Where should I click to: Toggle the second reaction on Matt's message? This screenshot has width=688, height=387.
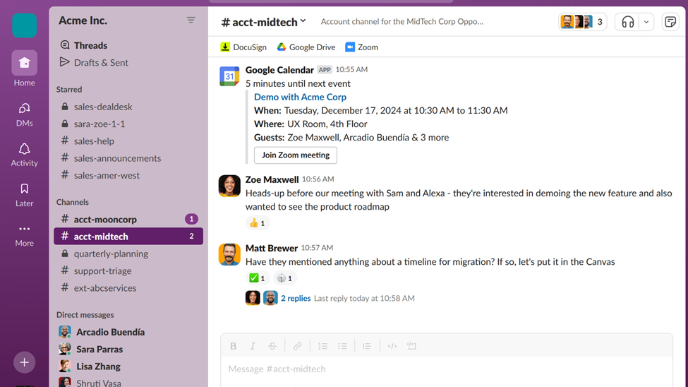click(x=285, y=278)
